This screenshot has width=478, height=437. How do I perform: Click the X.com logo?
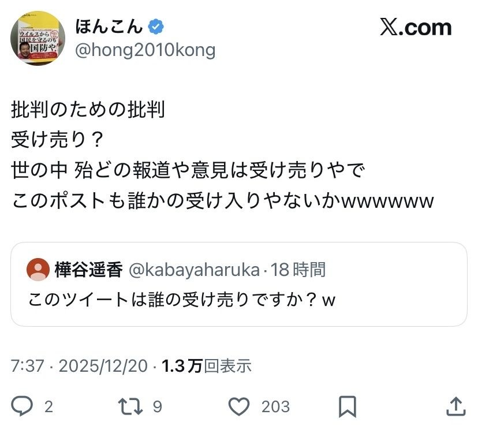pyautogui.click(x=416, y=27)
